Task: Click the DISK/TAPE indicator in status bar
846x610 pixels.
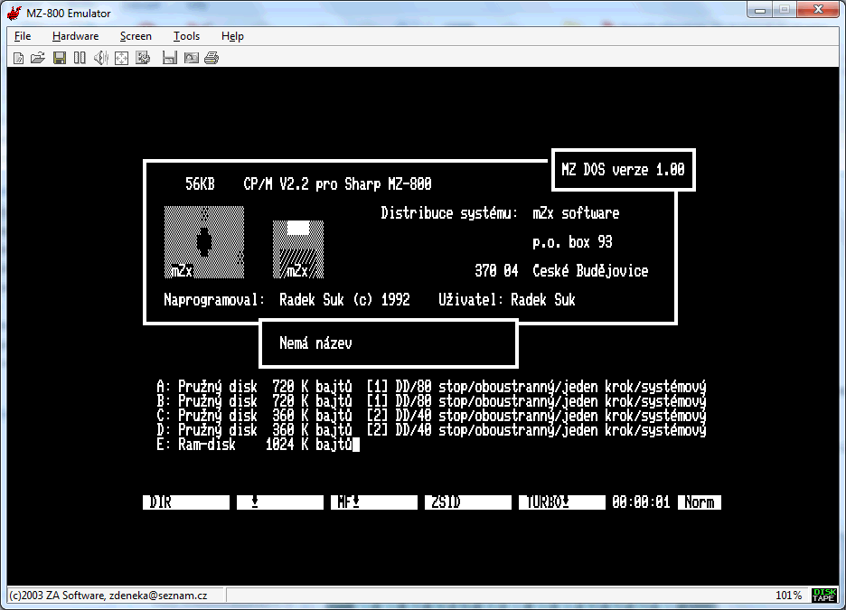Action: click(x=824, y=595)
